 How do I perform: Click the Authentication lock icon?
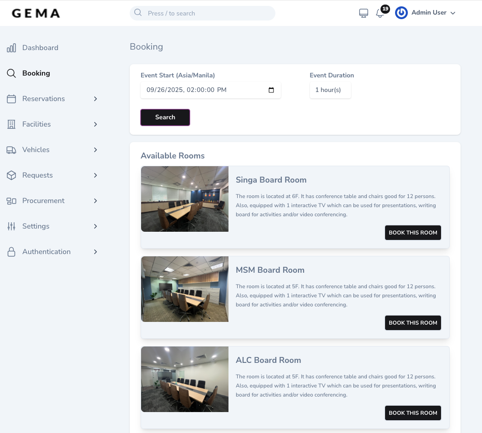coord(11,252)
